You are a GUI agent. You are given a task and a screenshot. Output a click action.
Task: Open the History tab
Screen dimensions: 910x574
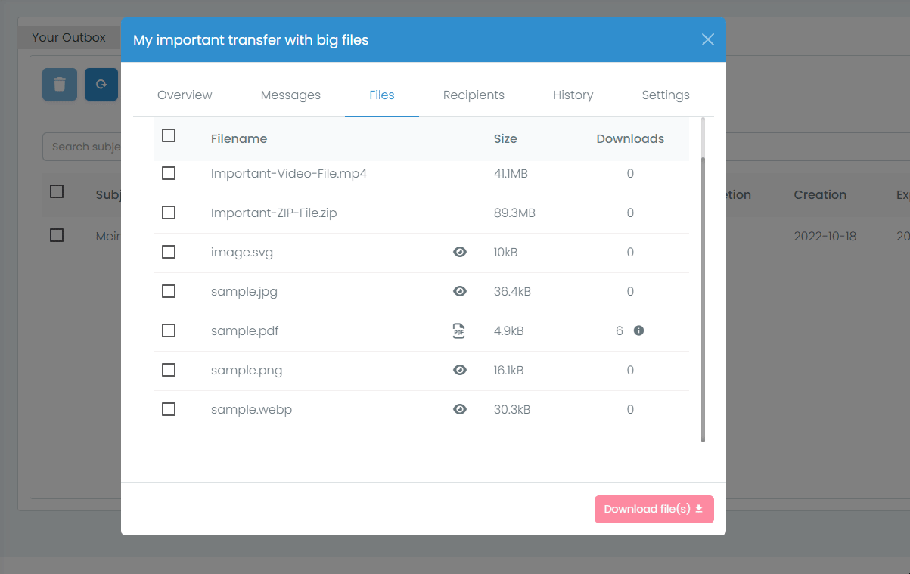coord(573,95)
